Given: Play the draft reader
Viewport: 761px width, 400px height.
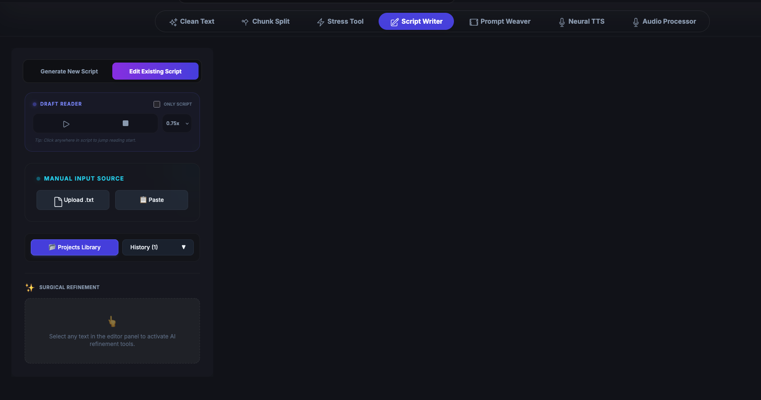Looking at the screenshot, I should [x=66, y=124].
